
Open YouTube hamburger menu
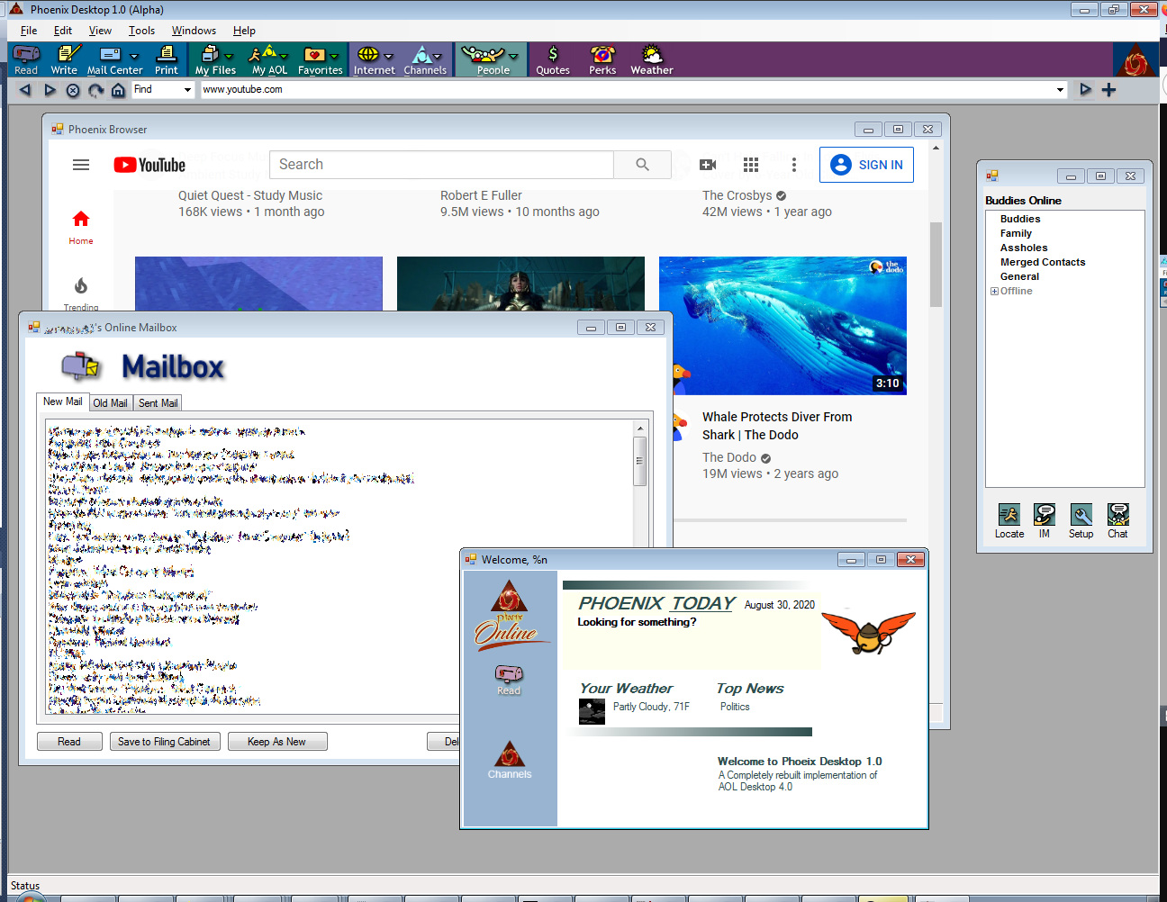(x=81, y=165)
